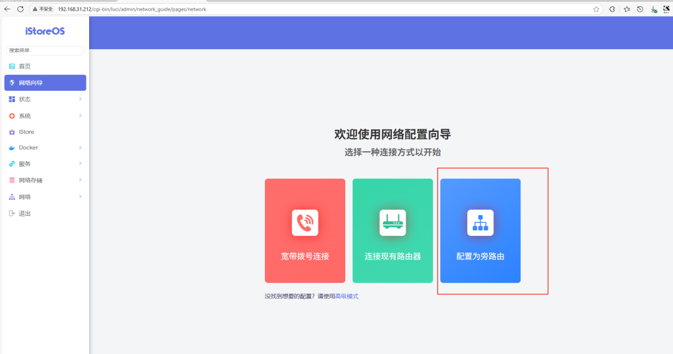Click the 系统 gear icon
This screenshot has width=673, height=354.
click(12, 116)
